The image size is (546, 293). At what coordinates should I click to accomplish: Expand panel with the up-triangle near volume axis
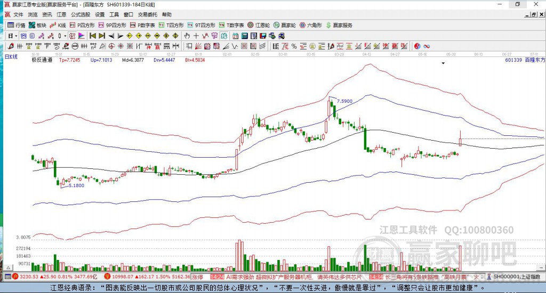[x=9, y=267]
